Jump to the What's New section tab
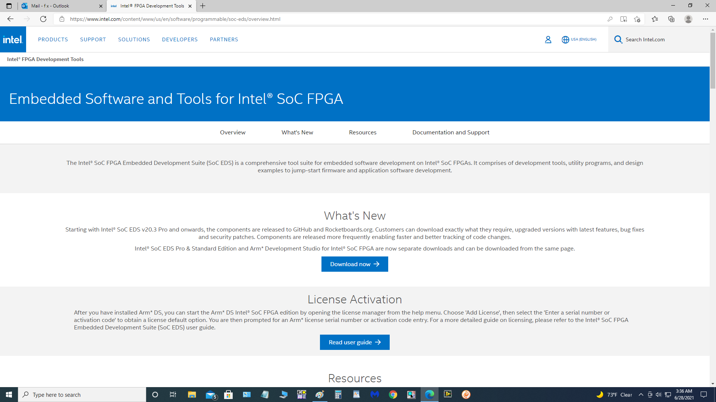This screenshot has height=402, width=716. coord(297,133)
